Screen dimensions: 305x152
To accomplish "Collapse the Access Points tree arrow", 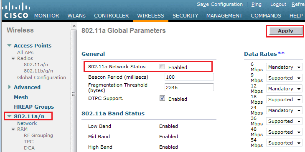I will (9, 45).
